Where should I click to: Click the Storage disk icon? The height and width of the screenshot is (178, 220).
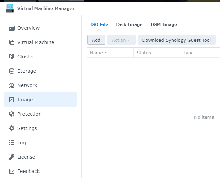coord(12,71)
